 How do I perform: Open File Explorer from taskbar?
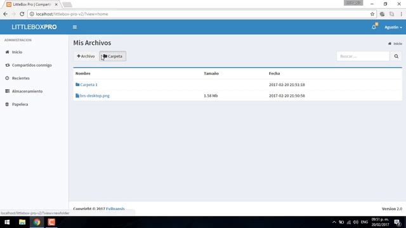pos(22,222)
